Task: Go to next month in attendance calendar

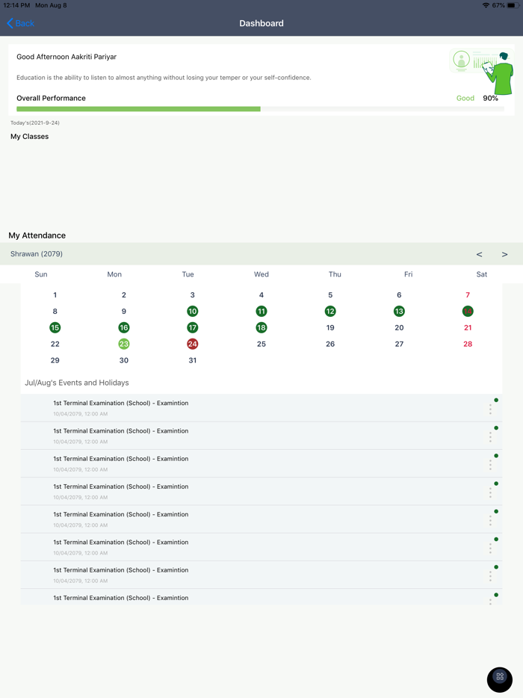Action: pyautogui.click(x=504, y=254)
